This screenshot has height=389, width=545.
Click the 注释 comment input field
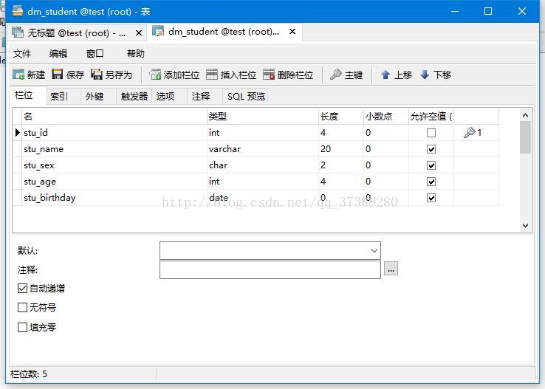270,269
